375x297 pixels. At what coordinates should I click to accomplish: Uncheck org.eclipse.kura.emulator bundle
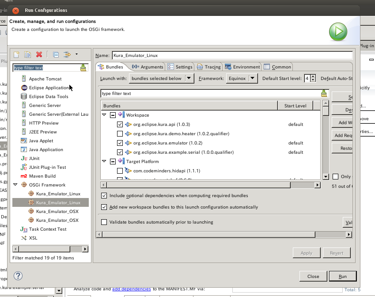click(120, 143)
